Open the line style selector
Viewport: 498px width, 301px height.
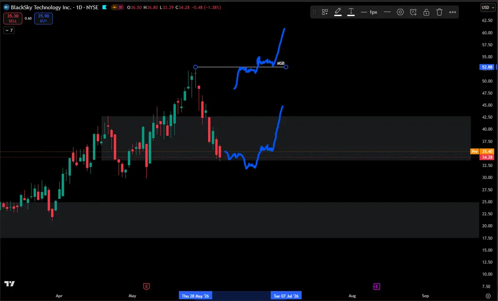pos(387,12)
